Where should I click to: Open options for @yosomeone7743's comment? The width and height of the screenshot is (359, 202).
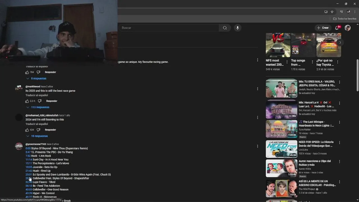tap(257, 146)
